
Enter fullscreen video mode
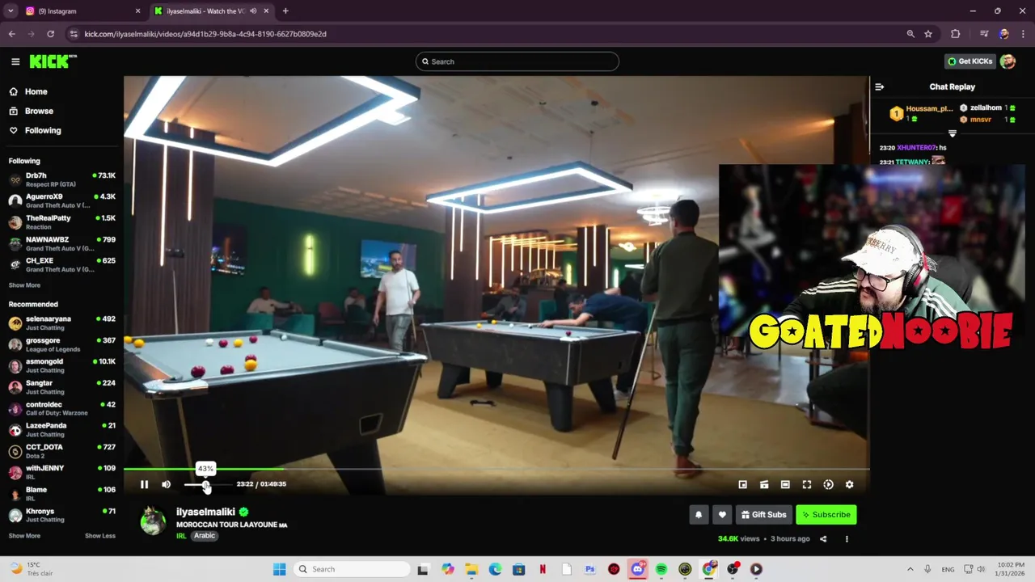(806, 484)
